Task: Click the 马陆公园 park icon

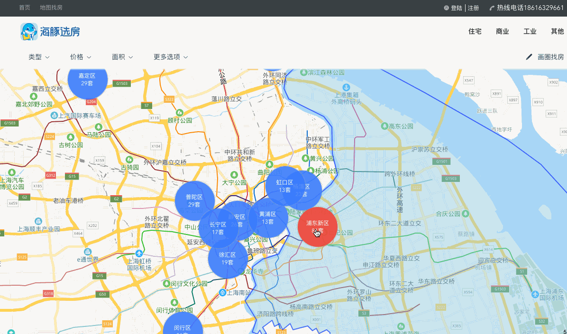Action: (98, 127)
